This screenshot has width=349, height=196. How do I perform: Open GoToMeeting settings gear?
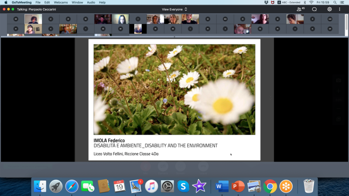click(x=329, y=9)
